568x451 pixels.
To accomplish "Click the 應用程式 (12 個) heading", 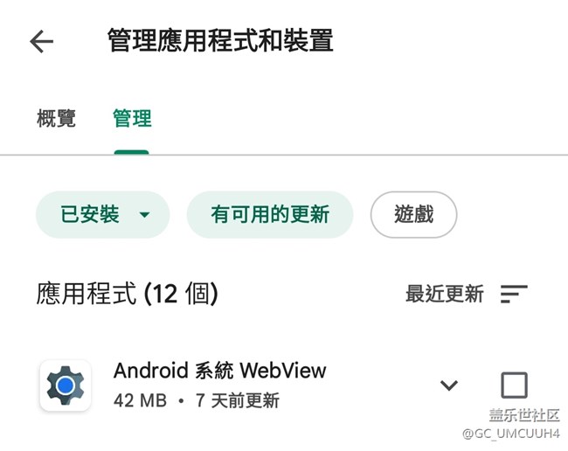I will [128, 294].
